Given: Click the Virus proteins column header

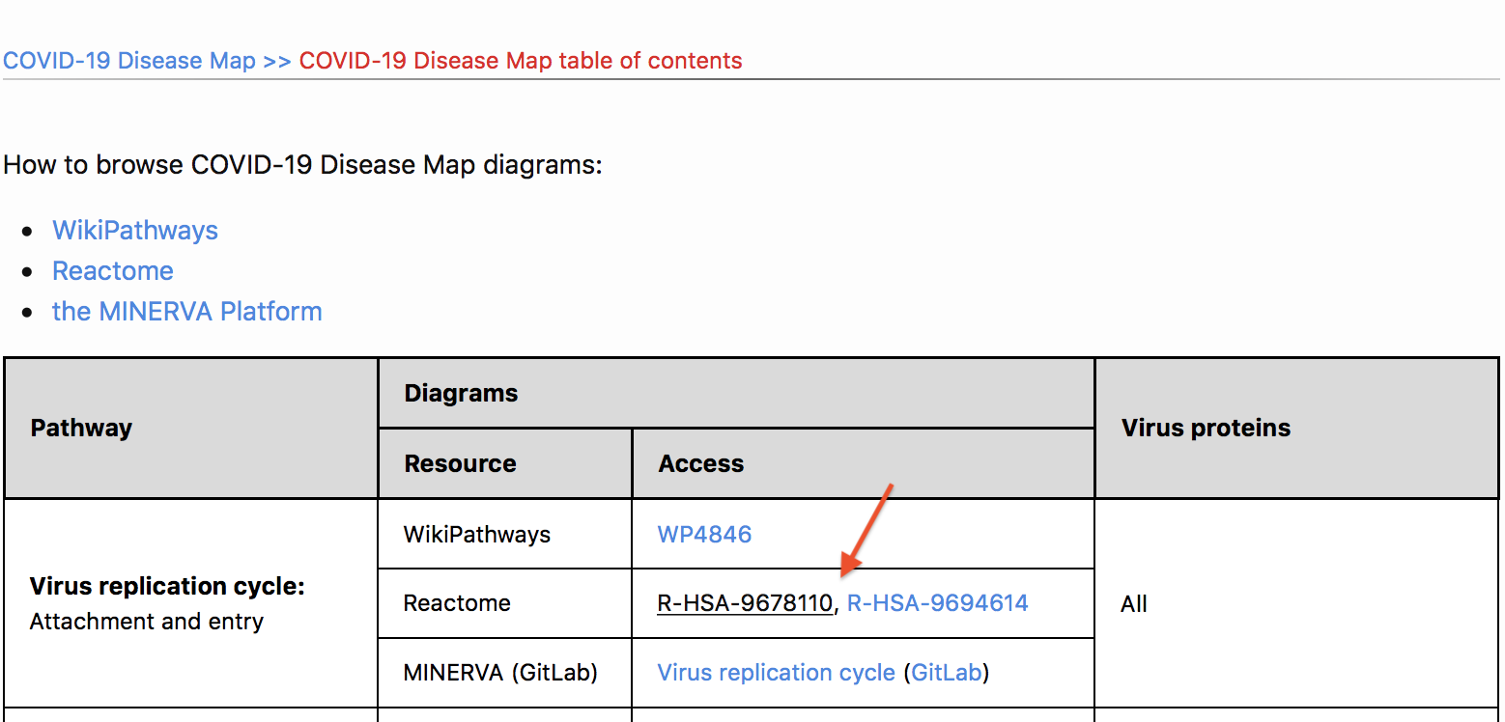Looking at the screenshot, I should [1206, 429].
